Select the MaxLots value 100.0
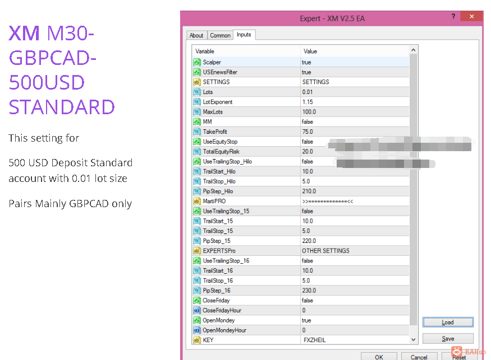Screen dimensions: 491x360 (x=309, y=112)
